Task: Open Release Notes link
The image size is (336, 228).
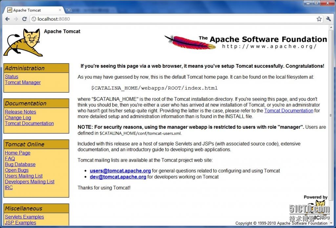Action: 20,112
